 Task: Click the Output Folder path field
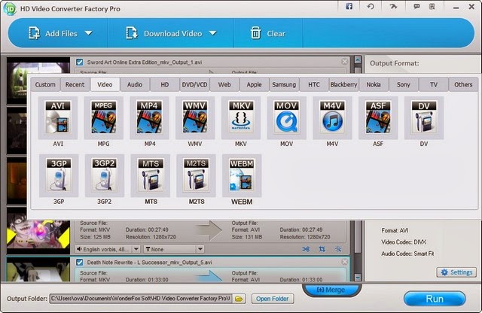[141, 299]
